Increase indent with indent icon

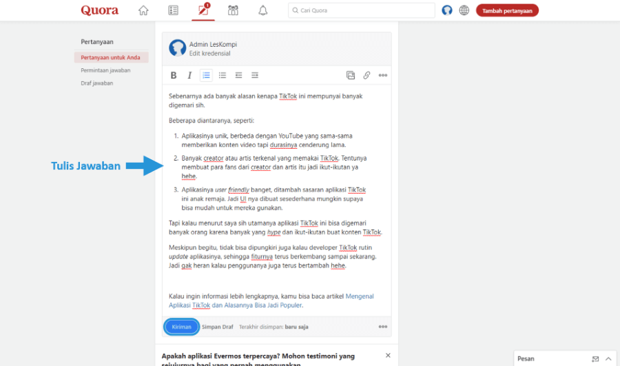[255, 75]
